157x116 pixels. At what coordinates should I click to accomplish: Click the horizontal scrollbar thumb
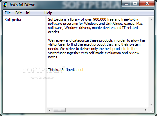click(x=59, y=110)
